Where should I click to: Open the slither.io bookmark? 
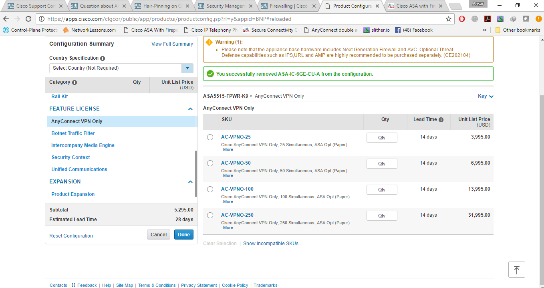pos(377,30)
